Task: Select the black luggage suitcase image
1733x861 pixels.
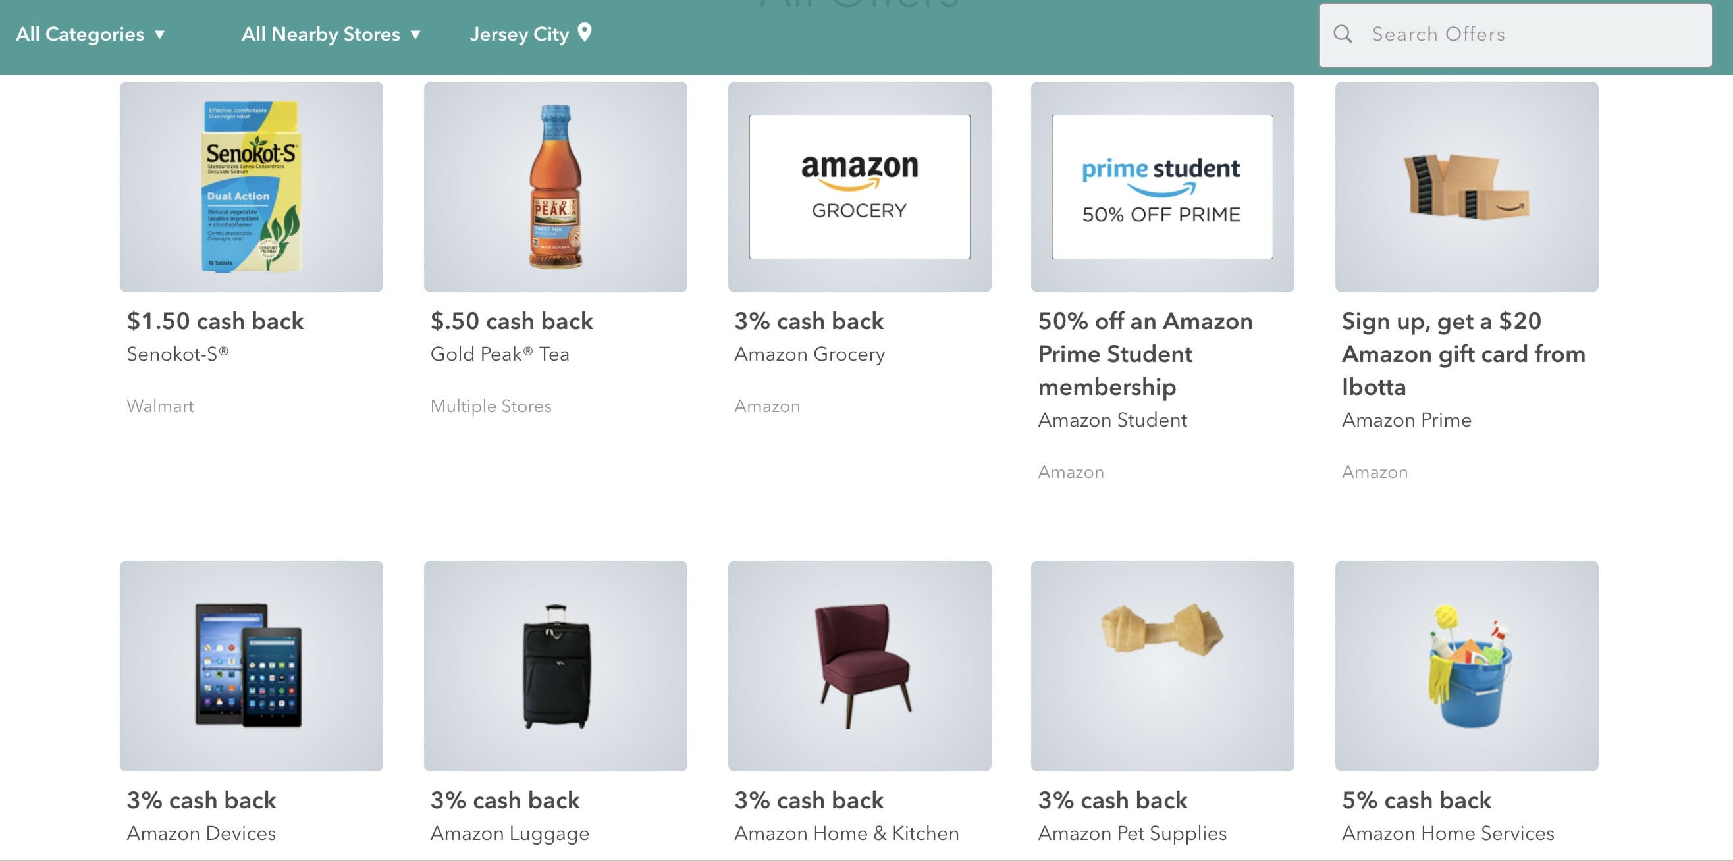Action: coord(555,665)
